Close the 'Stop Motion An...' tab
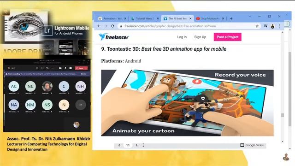The width and height of the screenshot is (295, 166). (223, 18)
